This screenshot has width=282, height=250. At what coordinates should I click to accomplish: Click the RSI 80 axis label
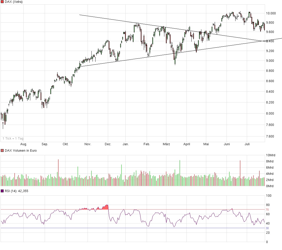pos(268,205)
